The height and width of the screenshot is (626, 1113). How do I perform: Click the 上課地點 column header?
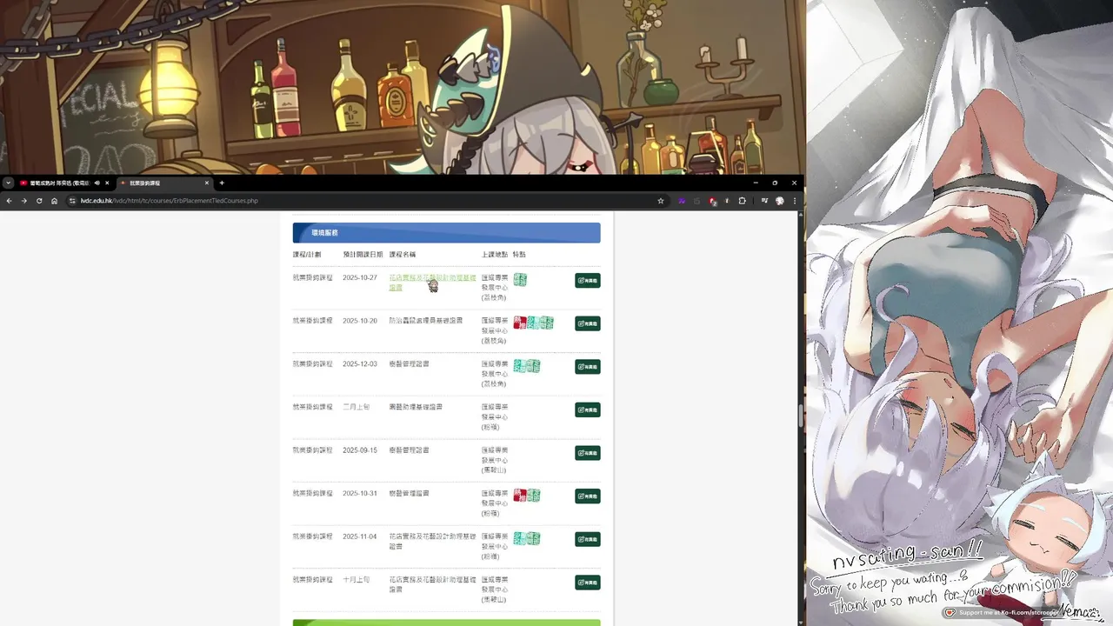point(495,255)
